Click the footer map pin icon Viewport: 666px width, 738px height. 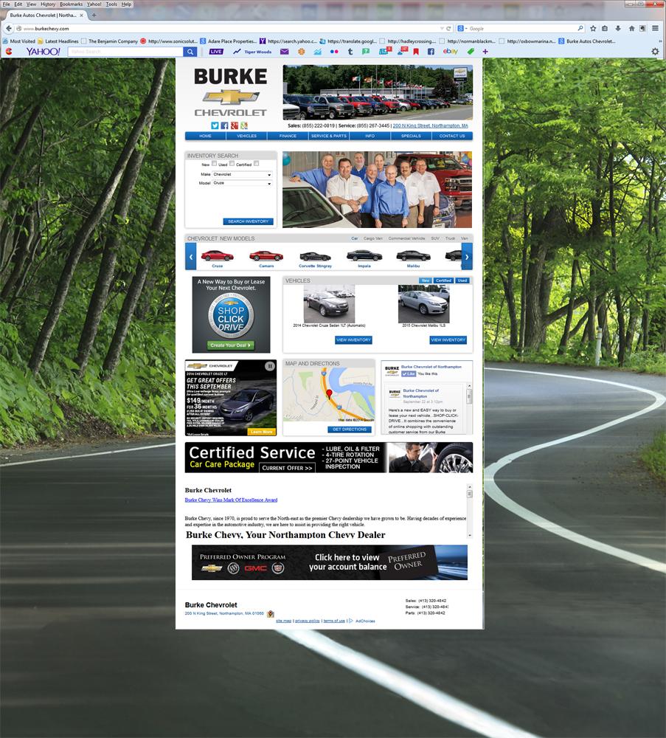pyautogui.click(x=271, y=614)
